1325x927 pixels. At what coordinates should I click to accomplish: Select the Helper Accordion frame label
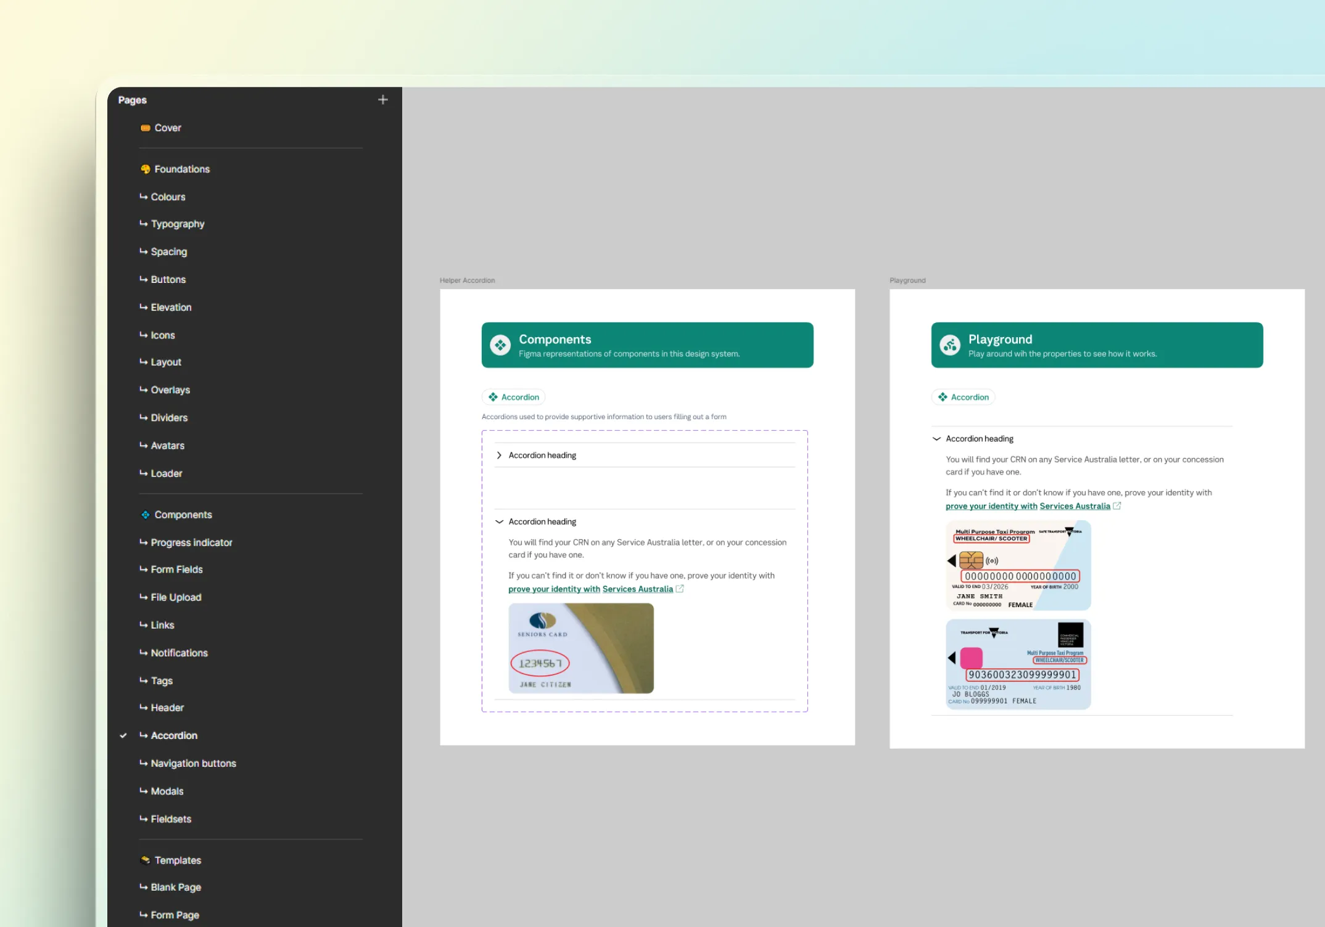coord(467,280)
